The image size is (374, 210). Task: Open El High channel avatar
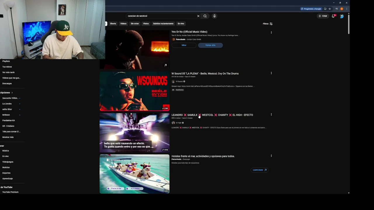(x=173, y=123)
